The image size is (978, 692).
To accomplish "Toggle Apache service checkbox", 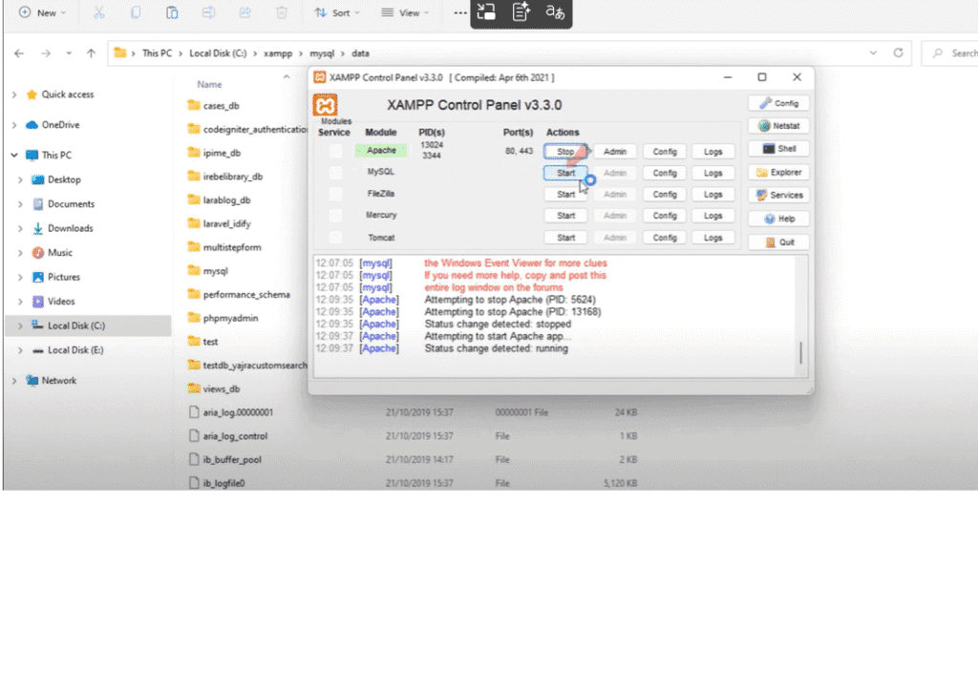I will tap(335, 151).
